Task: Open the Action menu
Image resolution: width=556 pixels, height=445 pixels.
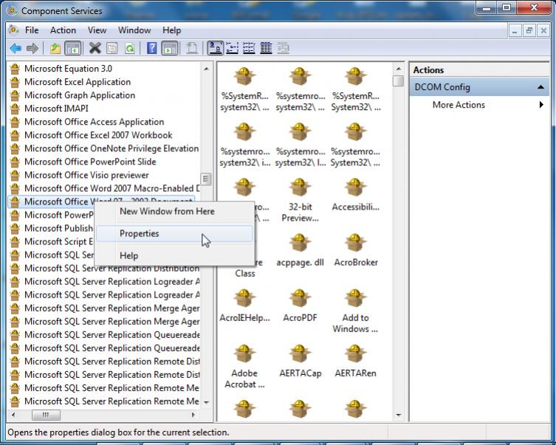Action: point(63,30)
